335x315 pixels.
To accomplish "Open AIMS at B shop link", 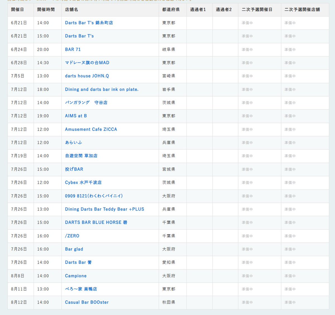I will point(76,116).
